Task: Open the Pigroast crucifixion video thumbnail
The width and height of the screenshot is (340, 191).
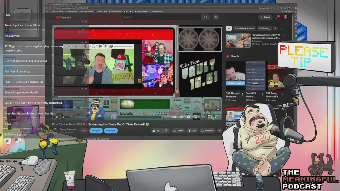Action: point(238,40)
